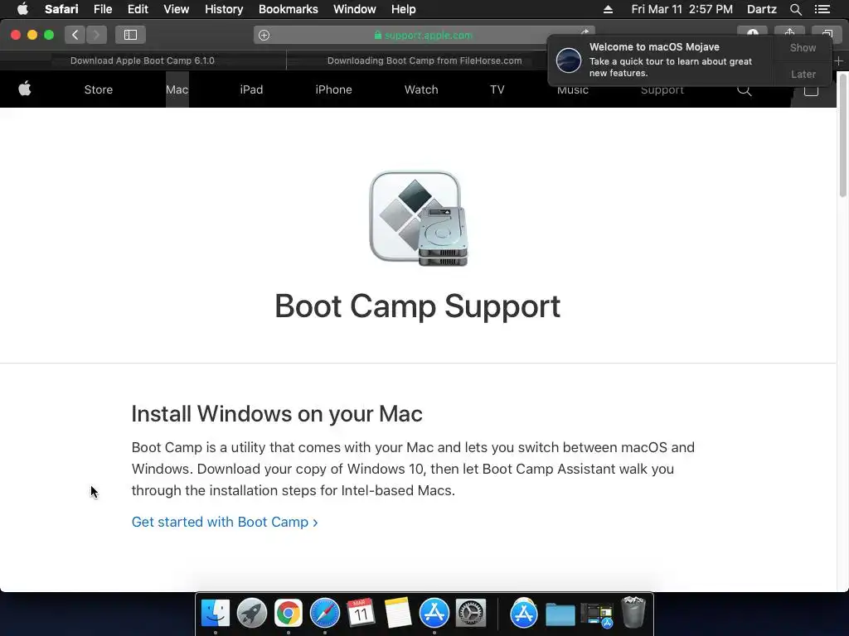Open the Safari menu
The width and height of the screenshot is (849, 636).
tap(61, 9)
